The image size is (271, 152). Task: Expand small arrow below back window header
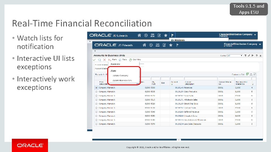tap(90, 41)
